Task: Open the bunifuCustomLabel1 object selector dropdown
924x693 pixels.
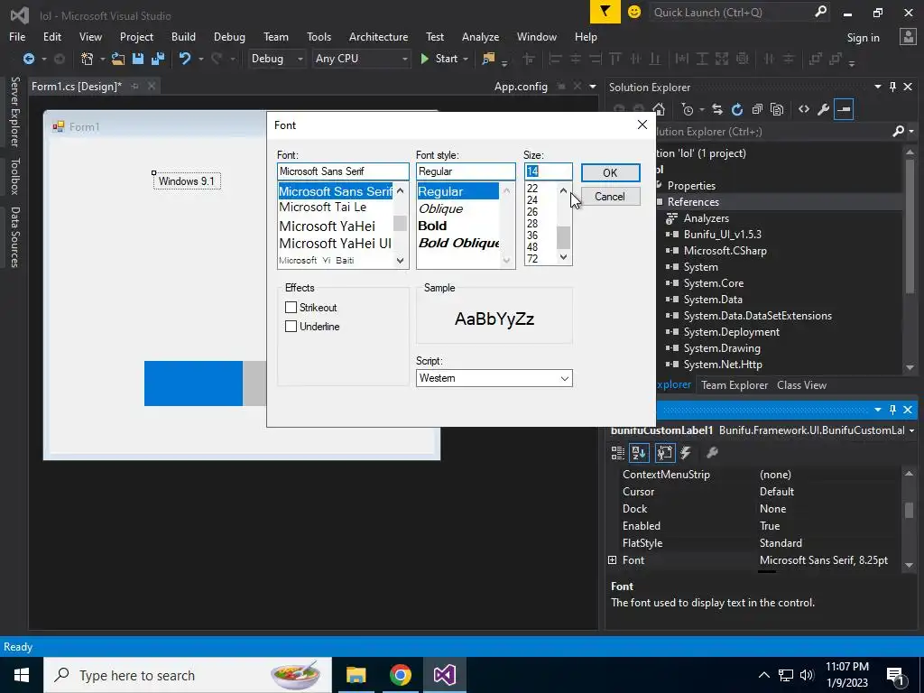Action: tap(911, 430)
